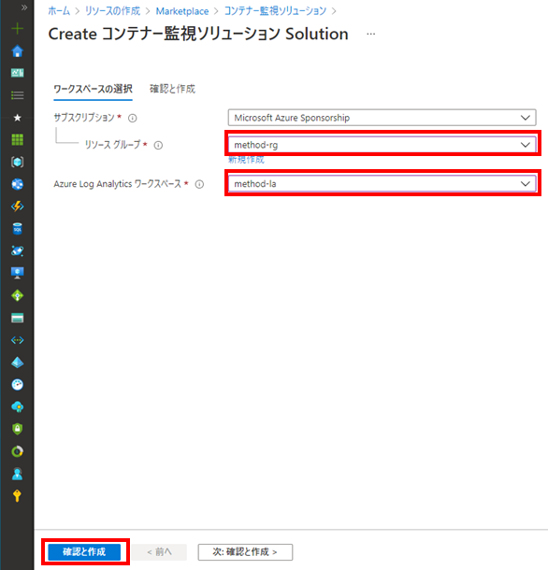Open Resource groups cube icon
The width and height of the screenshot is (548, 570).
pyautogui.click(x=18, y=162)
